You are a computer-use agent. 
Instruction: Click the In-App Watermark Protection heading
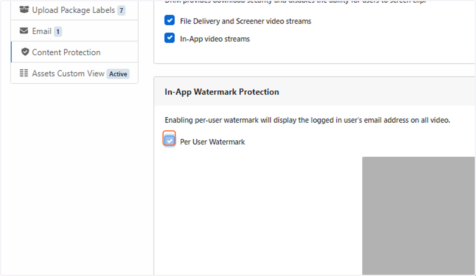(222, 92)
